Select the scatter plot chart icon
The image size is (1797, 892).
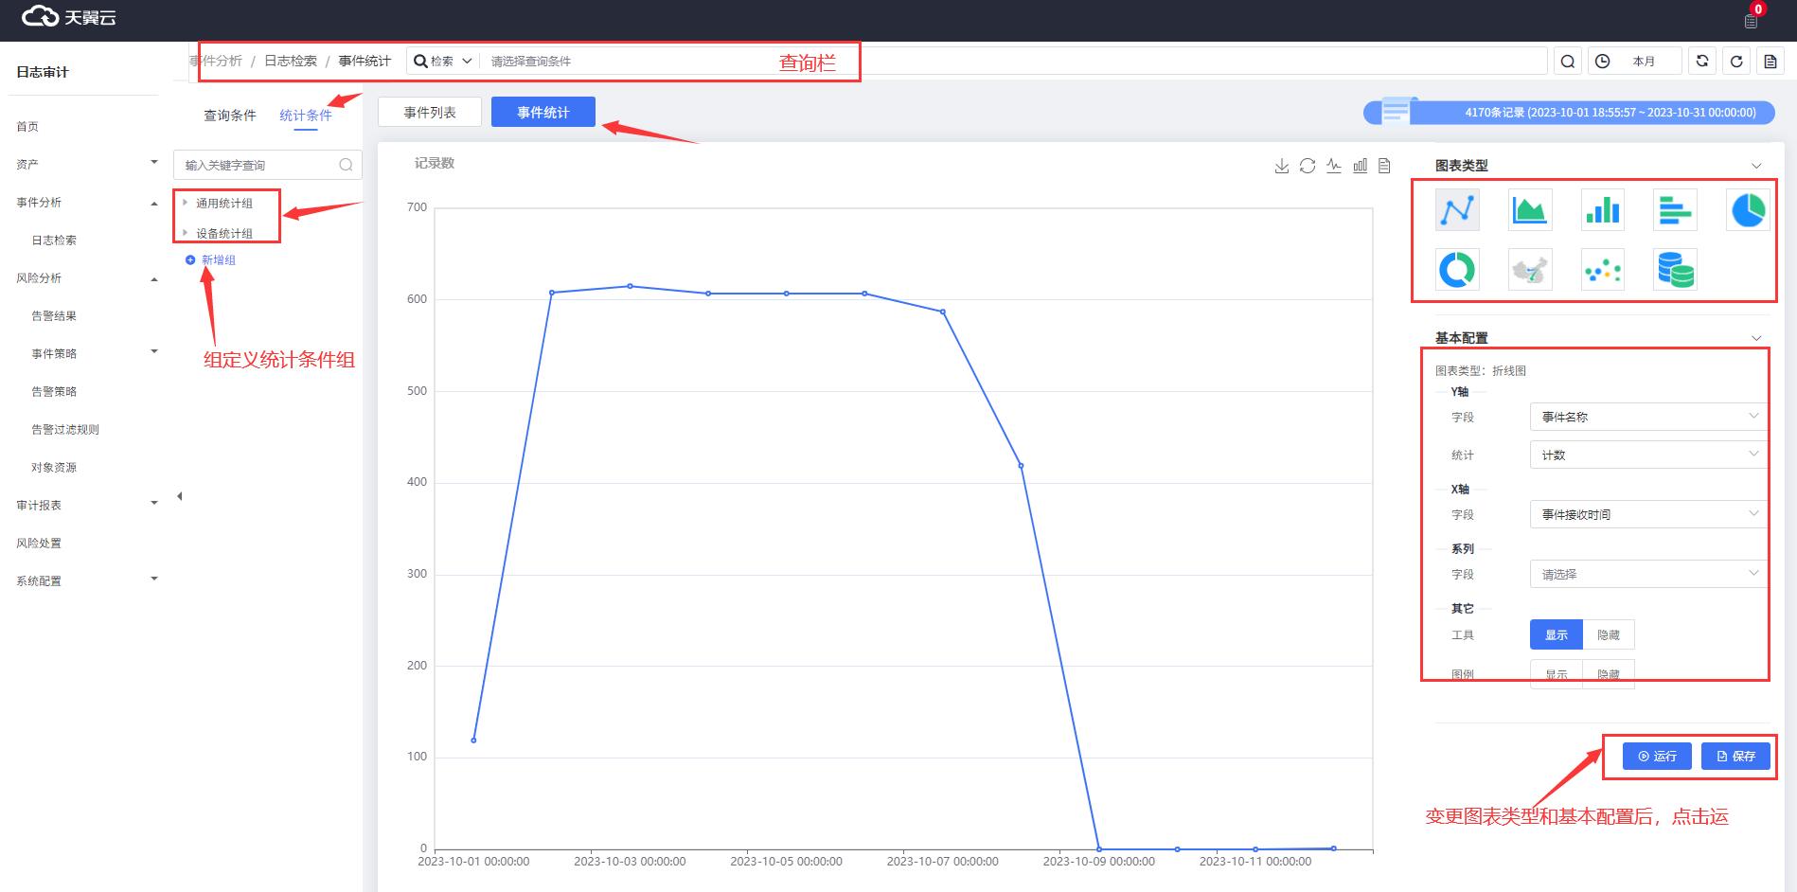pyautogui.click(x=1602, y=270)
